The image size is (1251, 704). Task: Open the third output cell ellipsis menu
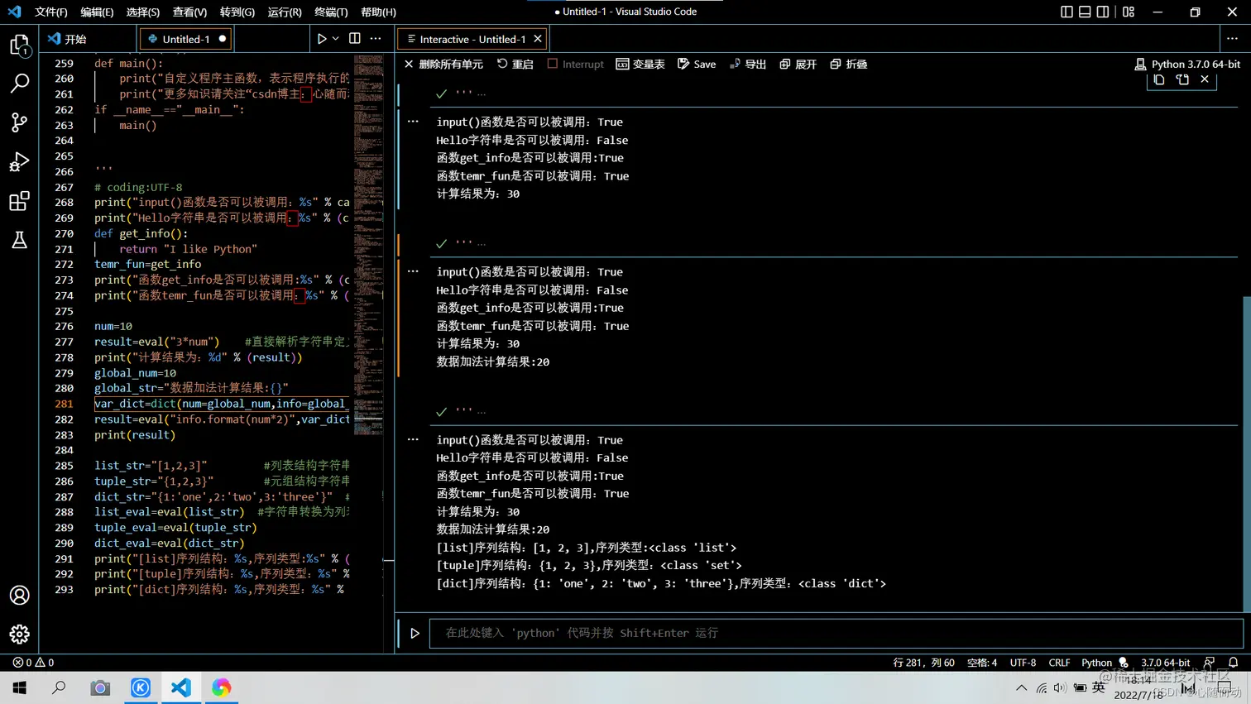point(413,439)
